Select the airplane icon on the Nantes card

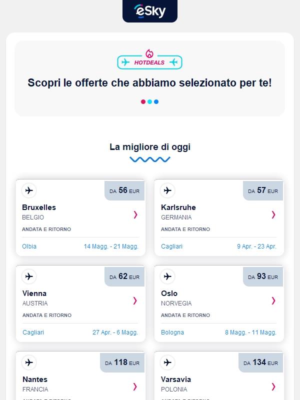30,362
